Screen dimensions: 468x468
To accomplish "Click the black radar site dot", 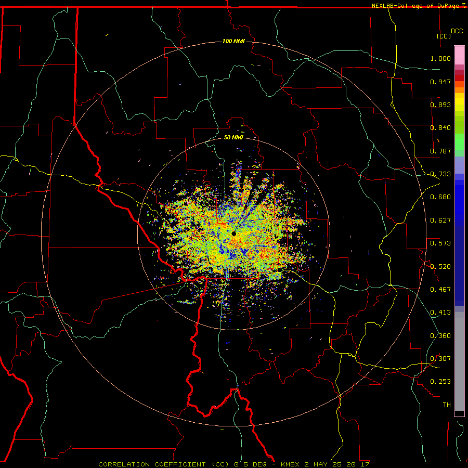I will pyautogui.click(x=233, y=233).
